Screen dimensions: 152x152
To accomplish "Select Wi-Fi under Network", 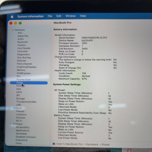I will click(x=19, y=121).
